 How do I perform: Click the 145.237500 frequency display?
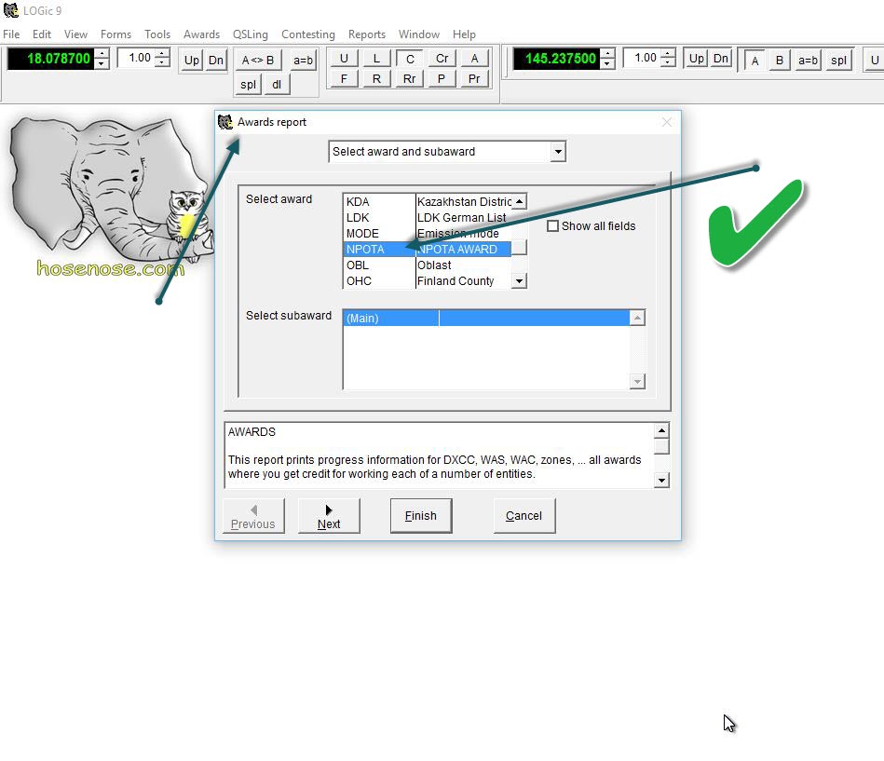tap(556, 59)
